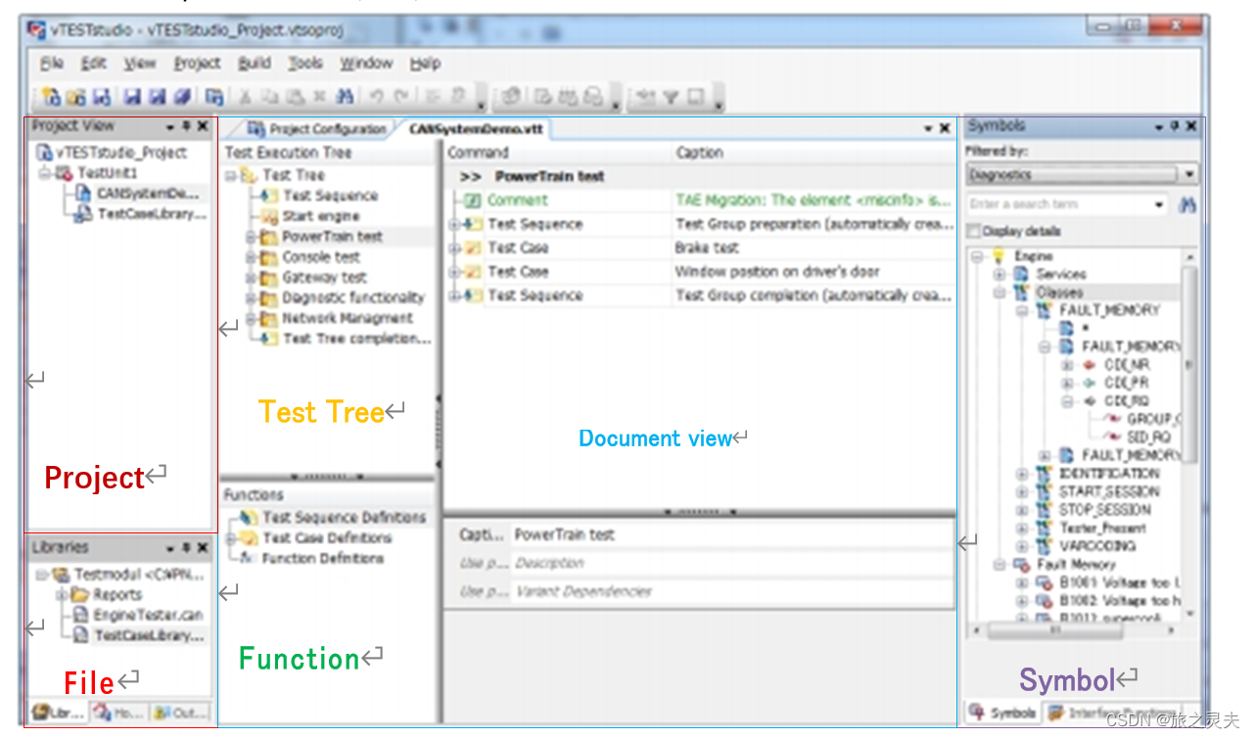
Task: Select START_SESSION in the Symbols tree
Action: pos(1109,491)
